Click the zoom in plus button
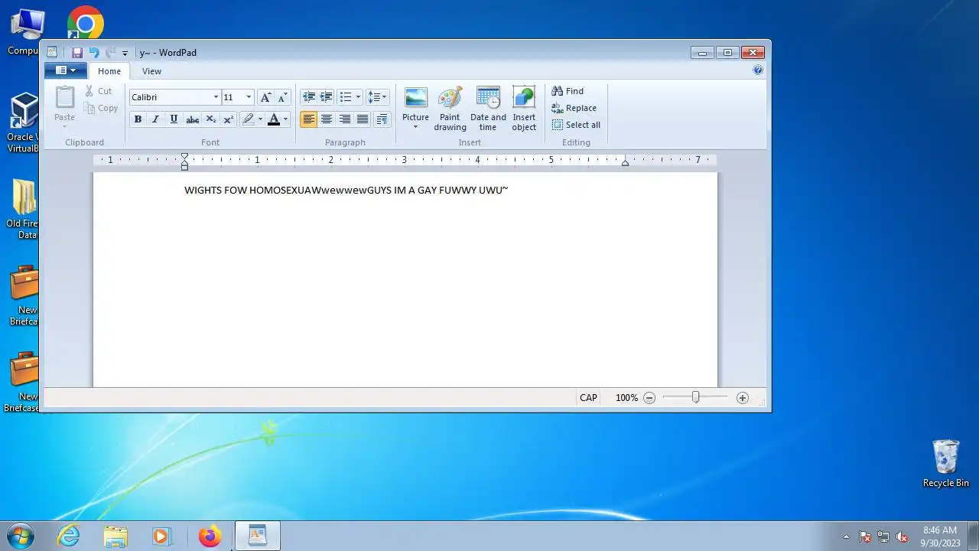This screenshot has width=979, height=551. pos(742,398)
